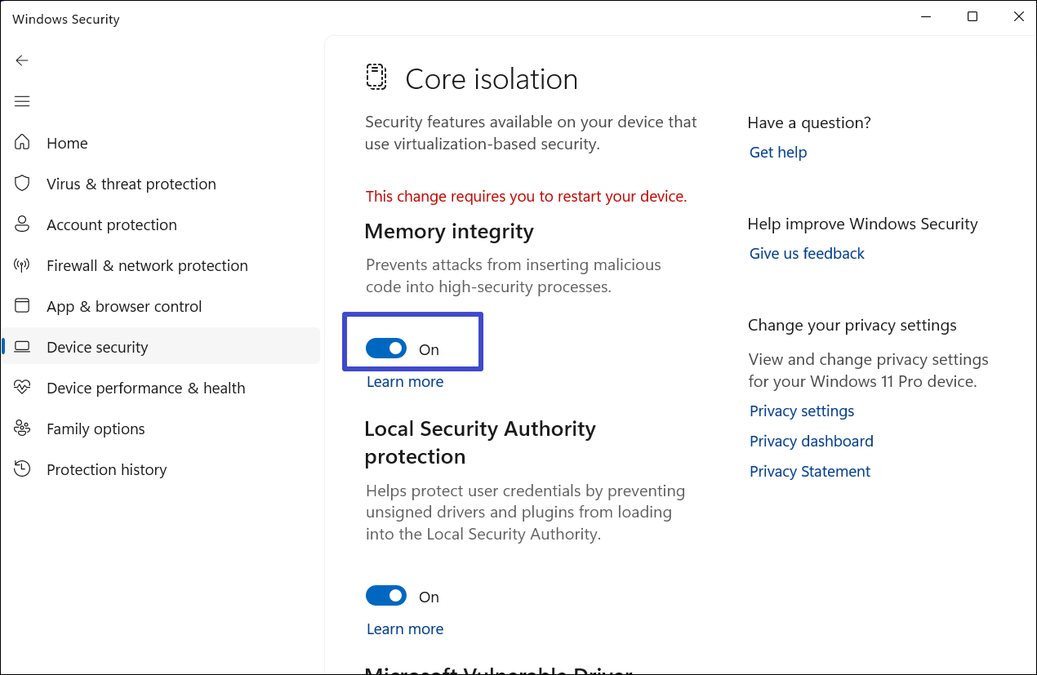The image size is (1037, 675).
Task: Read the Privacy Statement
Action: (809, 471)
